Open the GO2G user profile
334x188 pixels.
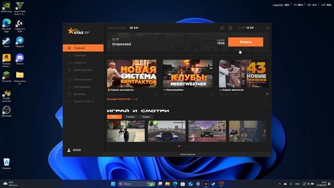(74, 150)
